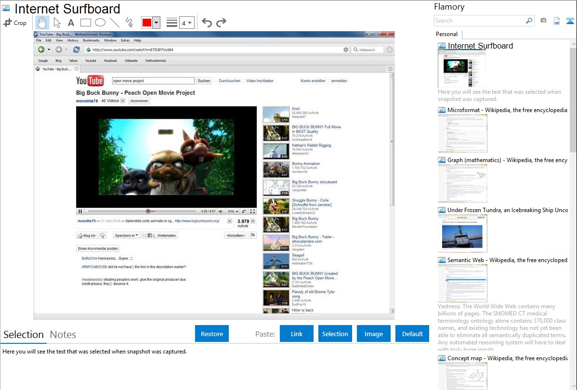The image size is (577, 390).
Task: Click the browser back arrow in the snapshot
Action: (41, 50)
